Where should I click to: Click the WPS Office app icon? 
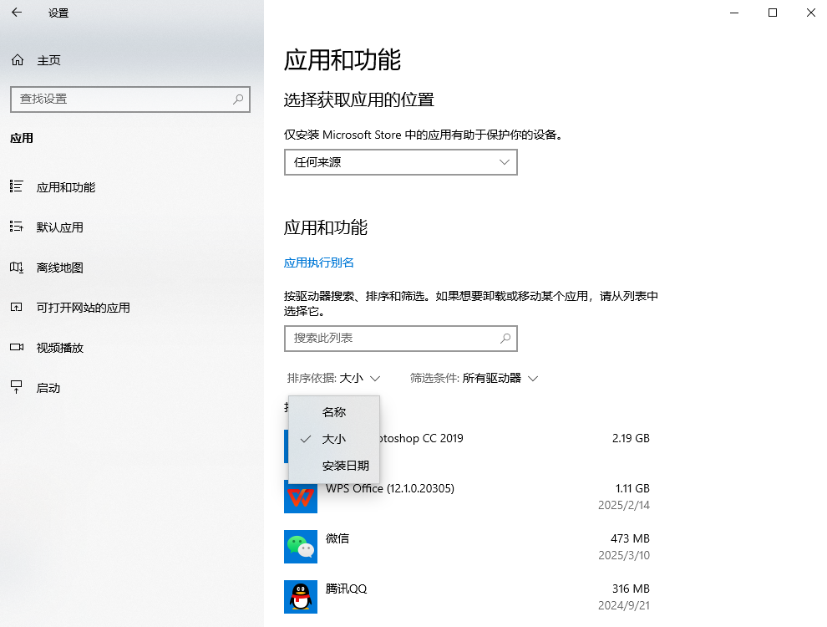(x=301, y=497)
